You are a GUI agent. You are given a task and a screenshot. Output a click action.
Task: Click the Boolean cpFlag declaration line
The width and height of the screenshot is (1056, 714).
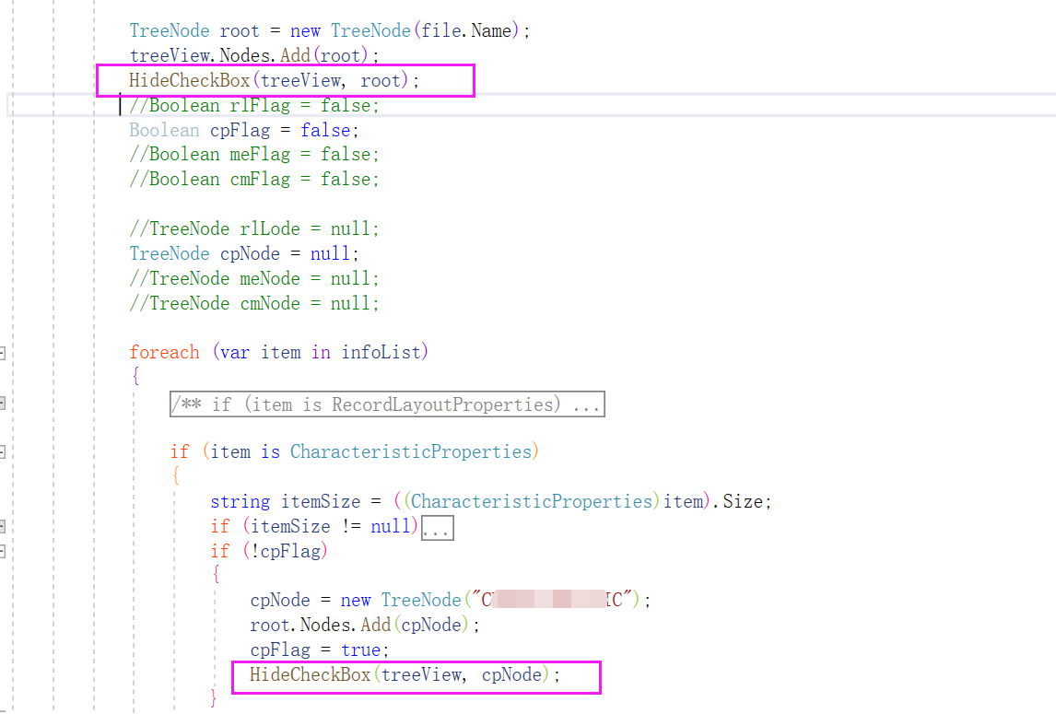(x=243, y=130)
